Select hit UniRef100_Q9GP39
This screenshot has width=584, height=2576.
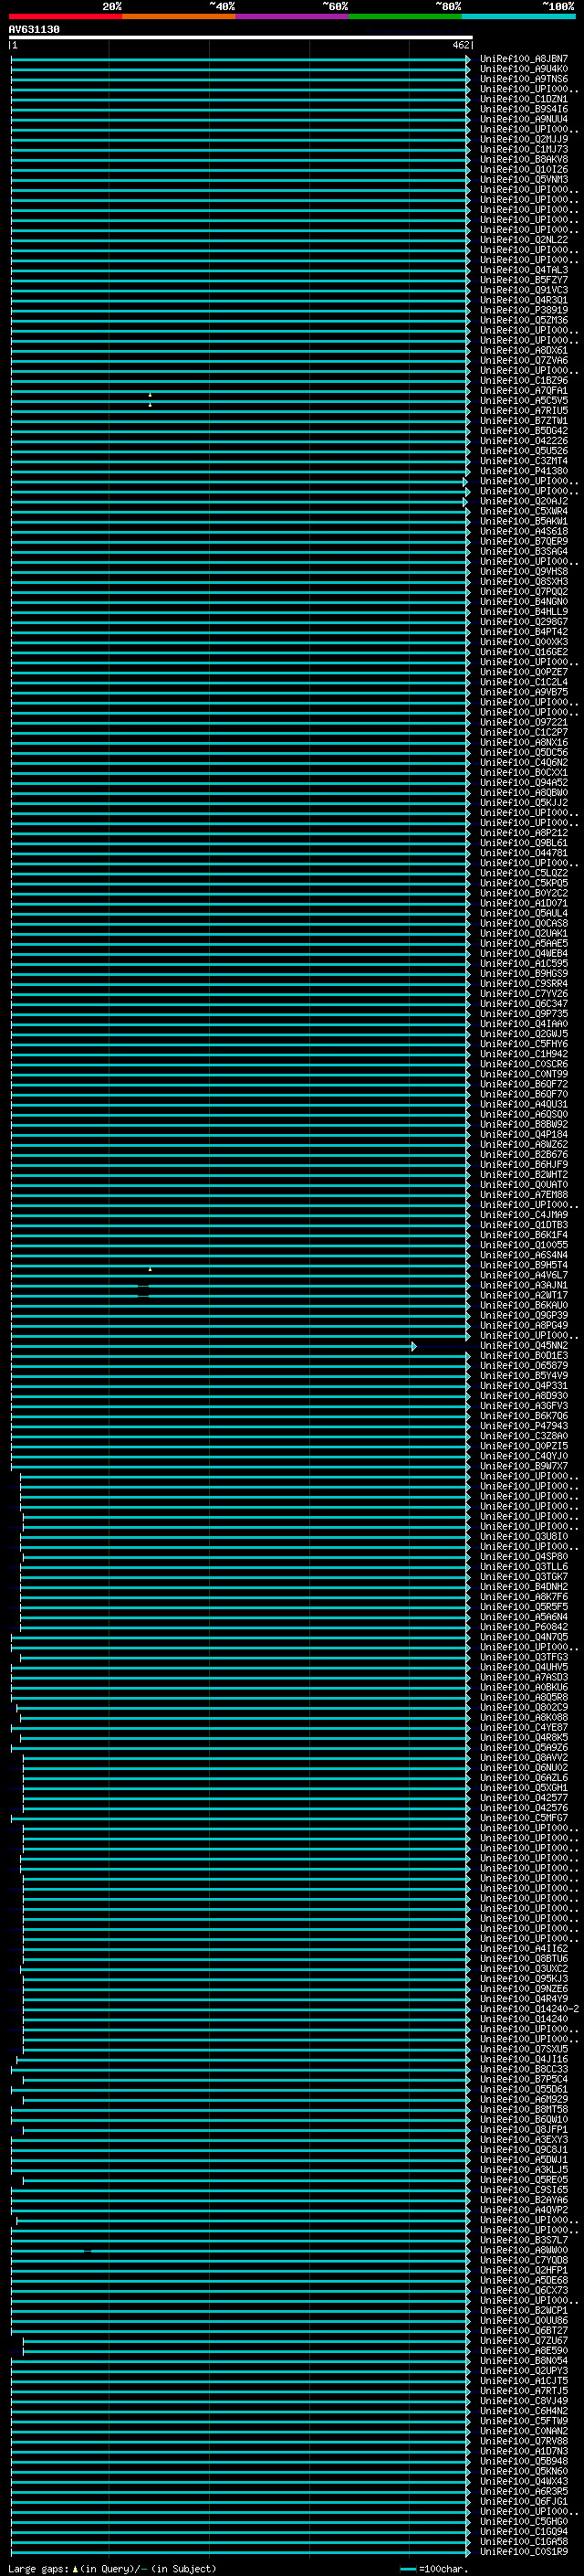click(x=524, y=1315)
